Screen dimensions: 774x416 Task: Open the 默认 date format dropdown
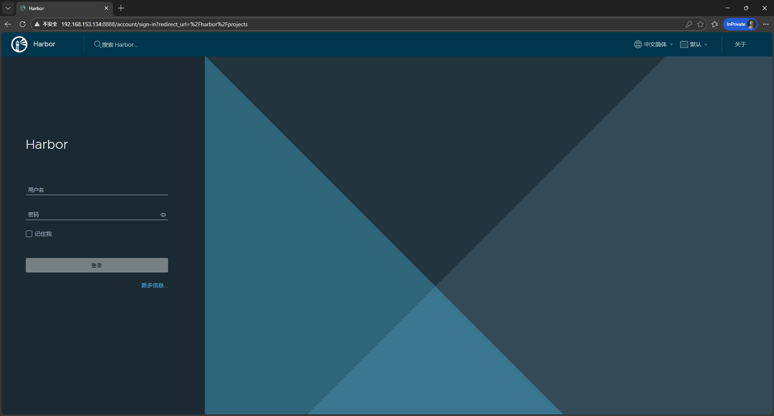pyautogui.click(x=694, y=44)
